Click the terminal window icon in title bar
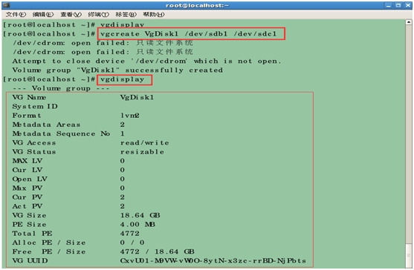Viewport: 414px width, 270px height. point(7,5)
